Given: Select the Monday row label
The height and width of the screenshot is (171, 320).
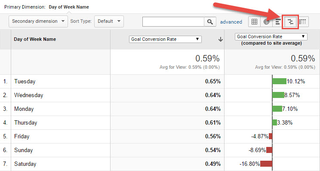Looking at the screenshot, I should click(24, 109).
